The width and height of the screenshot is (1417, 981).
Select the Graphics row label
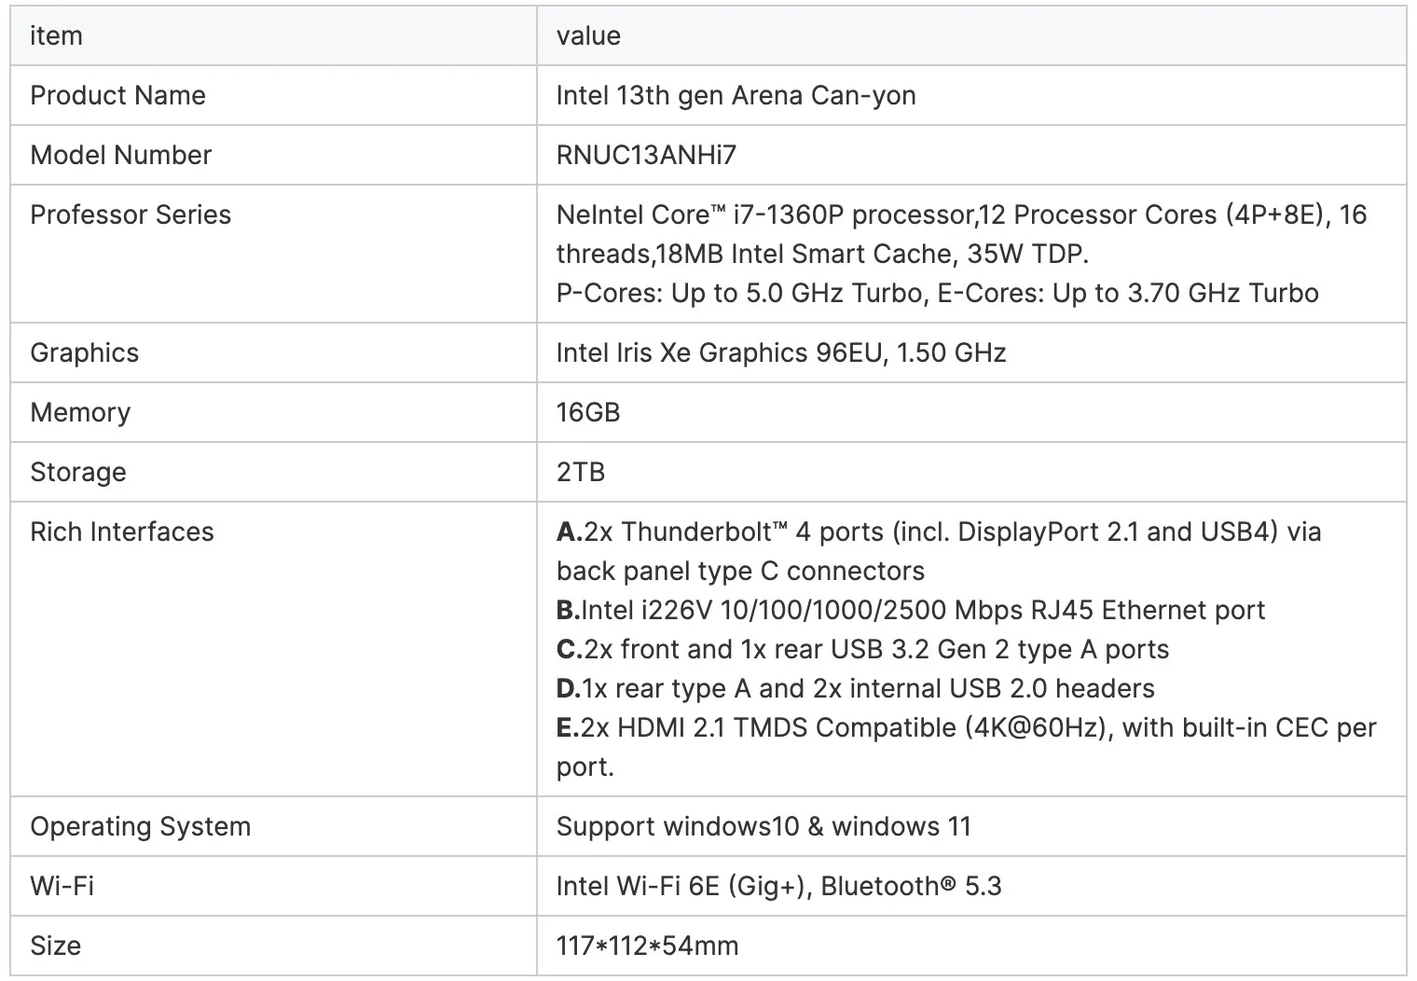[x=85, y=353]
